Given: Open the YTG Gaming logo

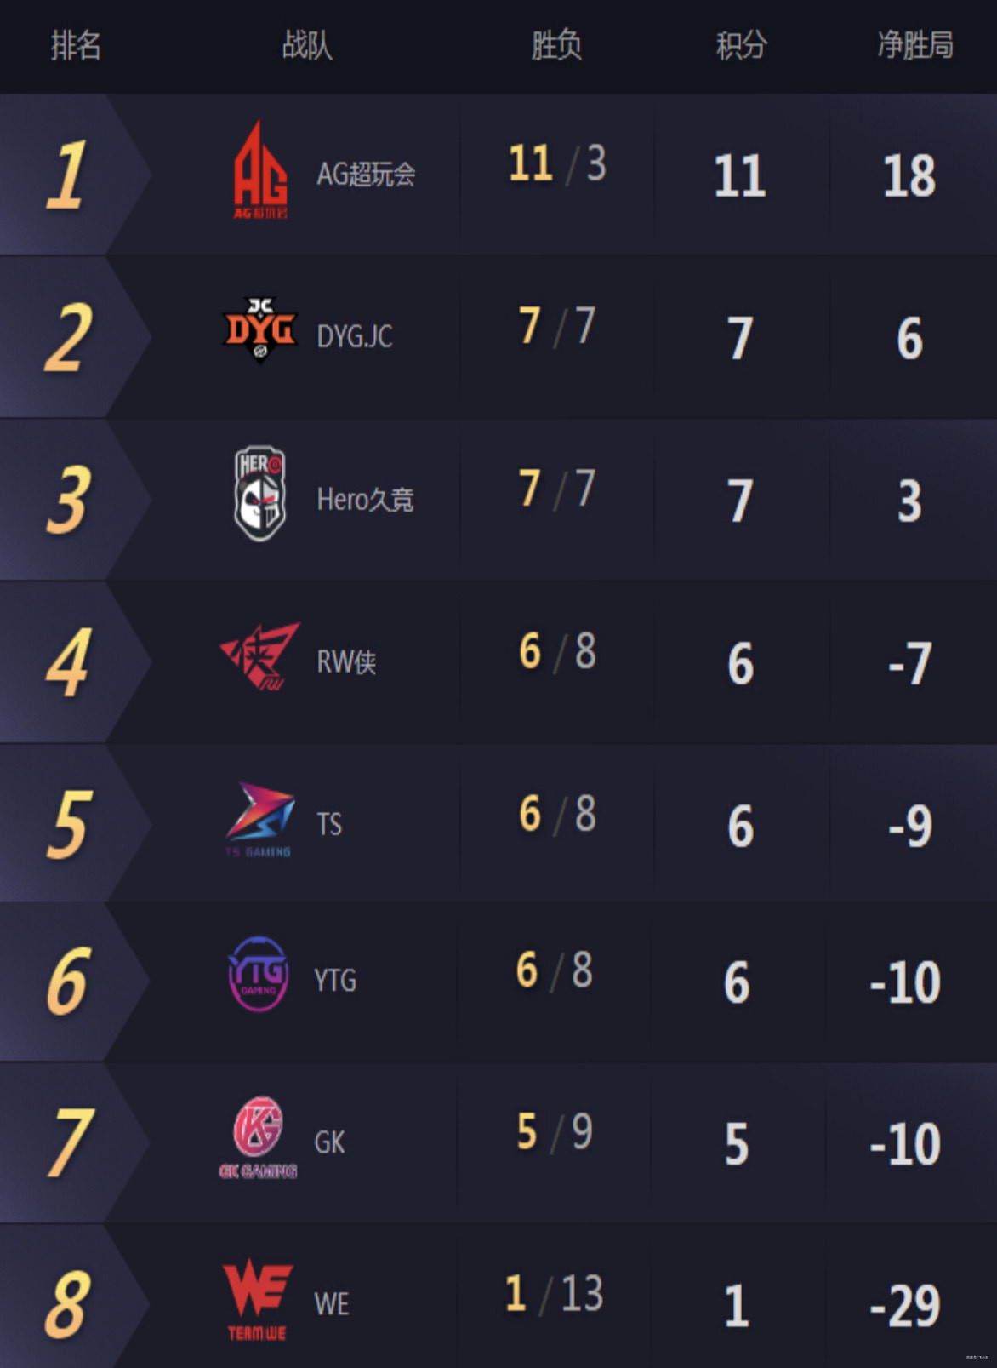Looking at the screenshot, I should (259, 974).
